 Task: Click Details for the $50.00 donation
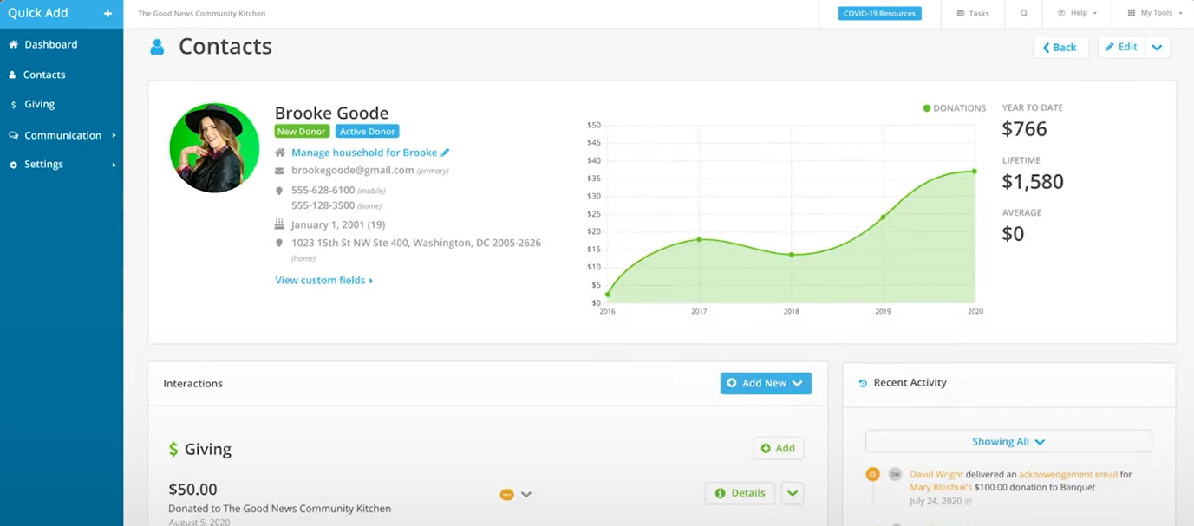click(740, 493)
